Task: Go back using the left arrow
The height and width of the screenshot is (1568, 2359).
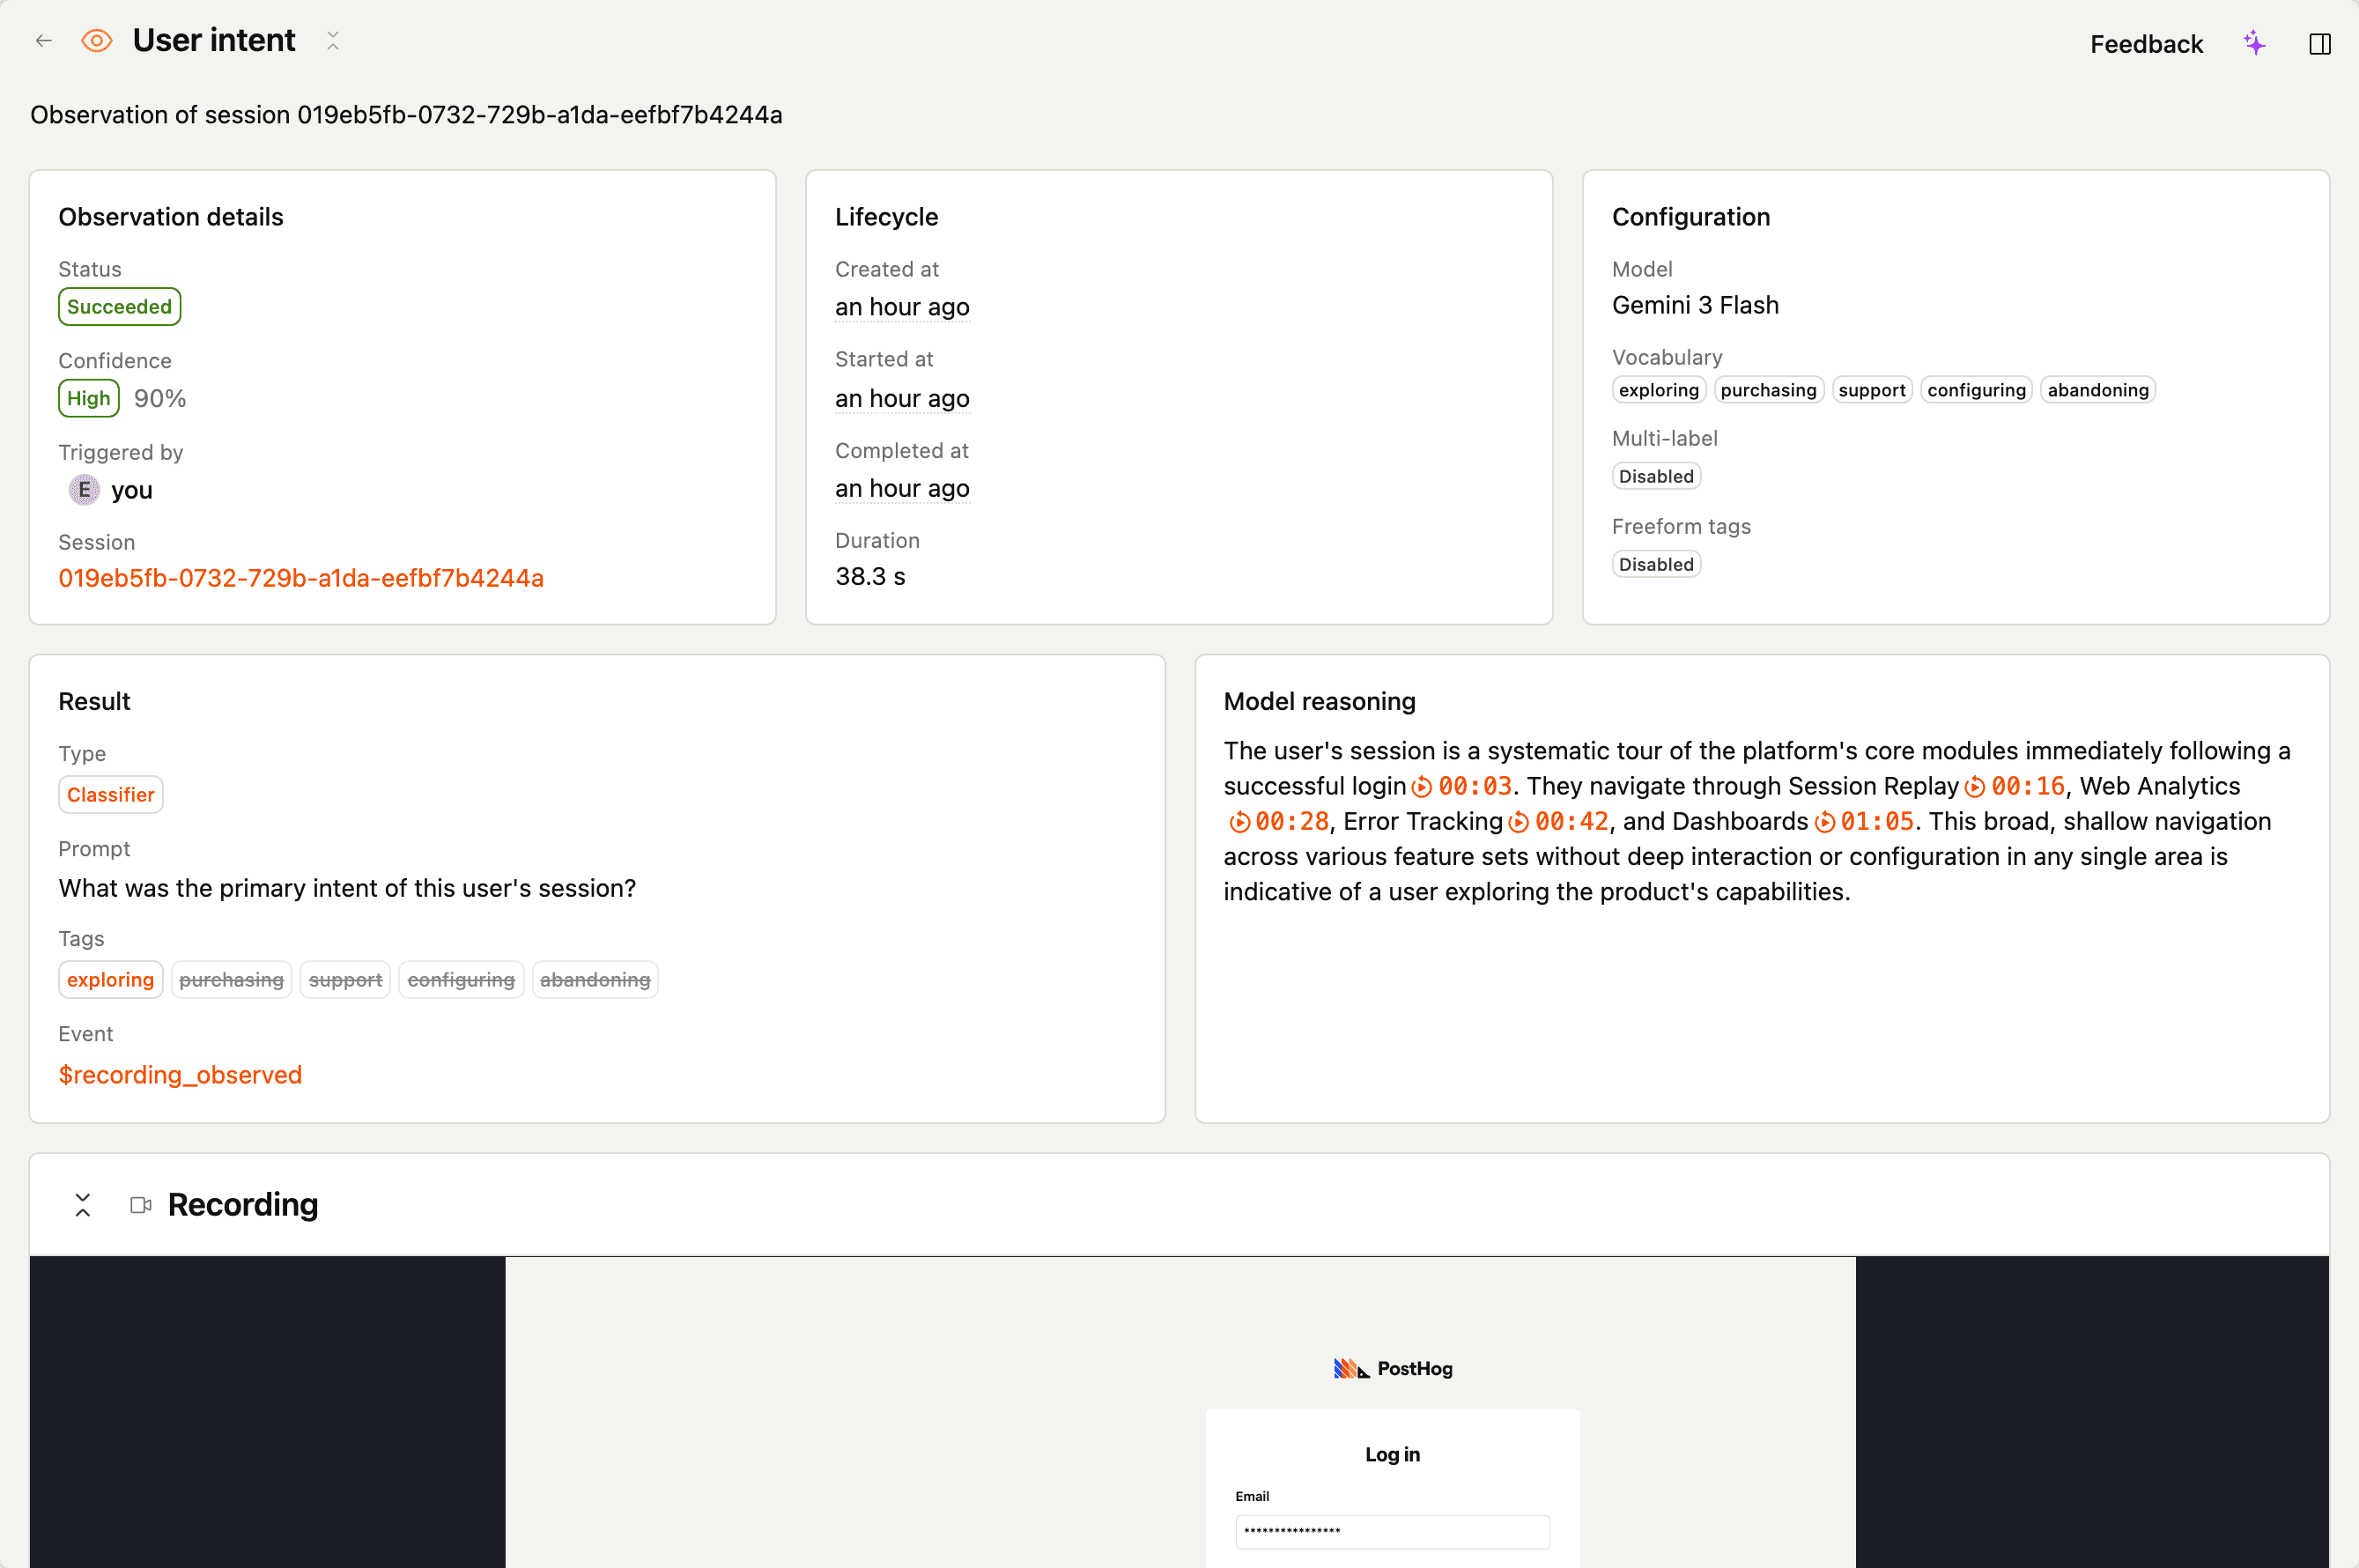Action: pyautogui.click(x=44, y=41)
